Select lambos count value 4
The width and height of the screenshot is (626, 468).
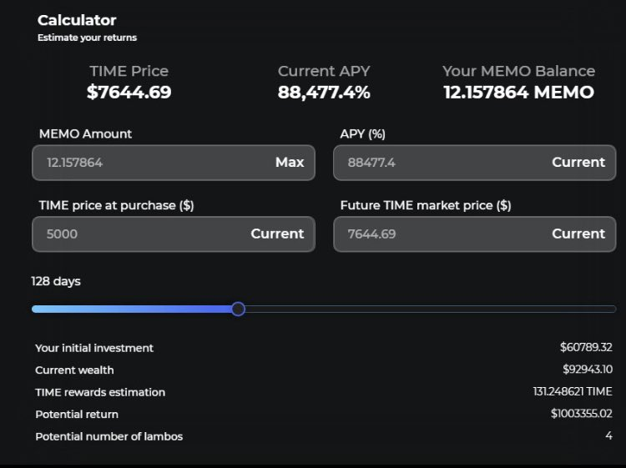click(608, 435)
